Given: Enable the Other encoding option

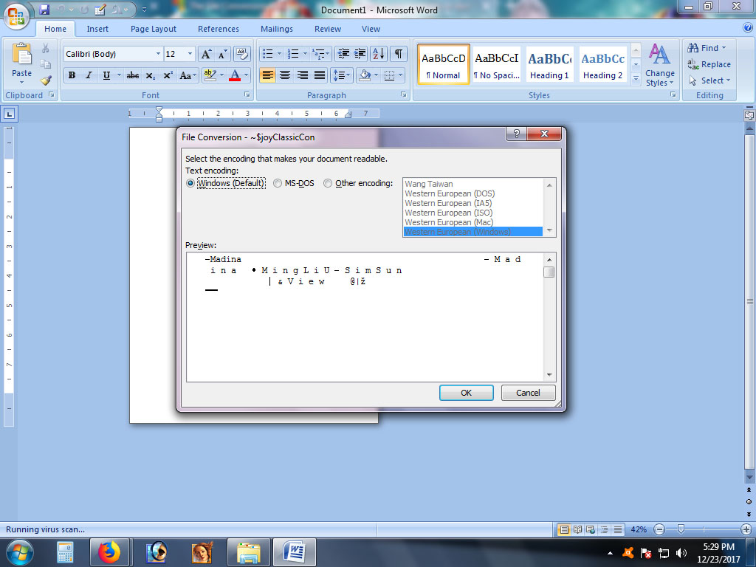Looking at the screenshot, I should click(327, 183).
